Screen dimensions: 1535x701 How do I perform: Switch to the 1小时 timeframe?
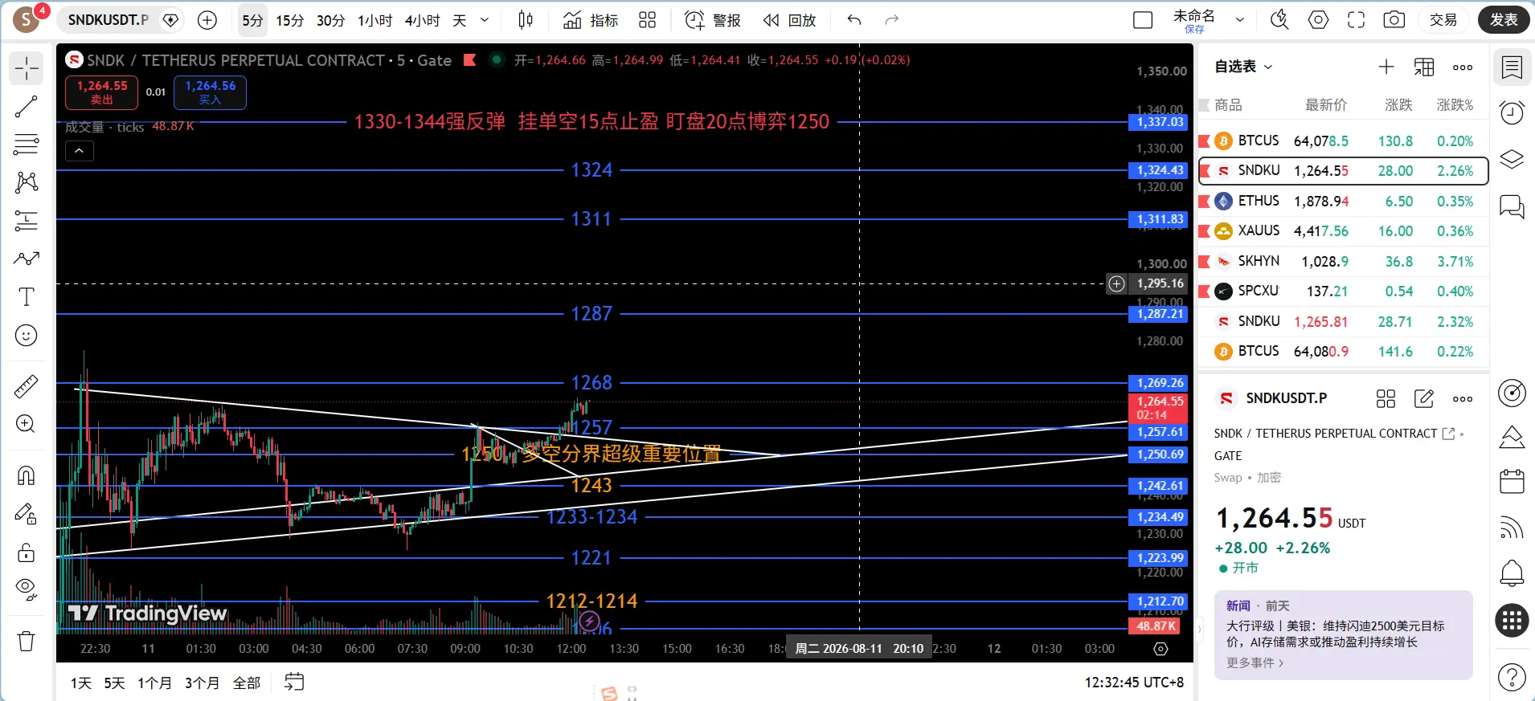point(375,20)
